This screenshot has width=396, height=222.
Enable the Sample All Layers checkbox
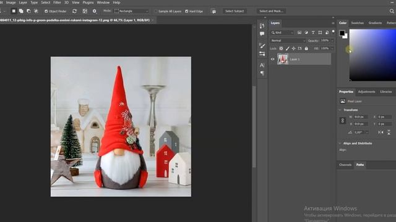[x=156, y=11]
